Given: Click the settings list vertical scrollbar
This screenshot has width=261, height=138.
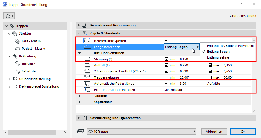Looking at the screenshot, I should pyautogui.click(x=254, y=73).
